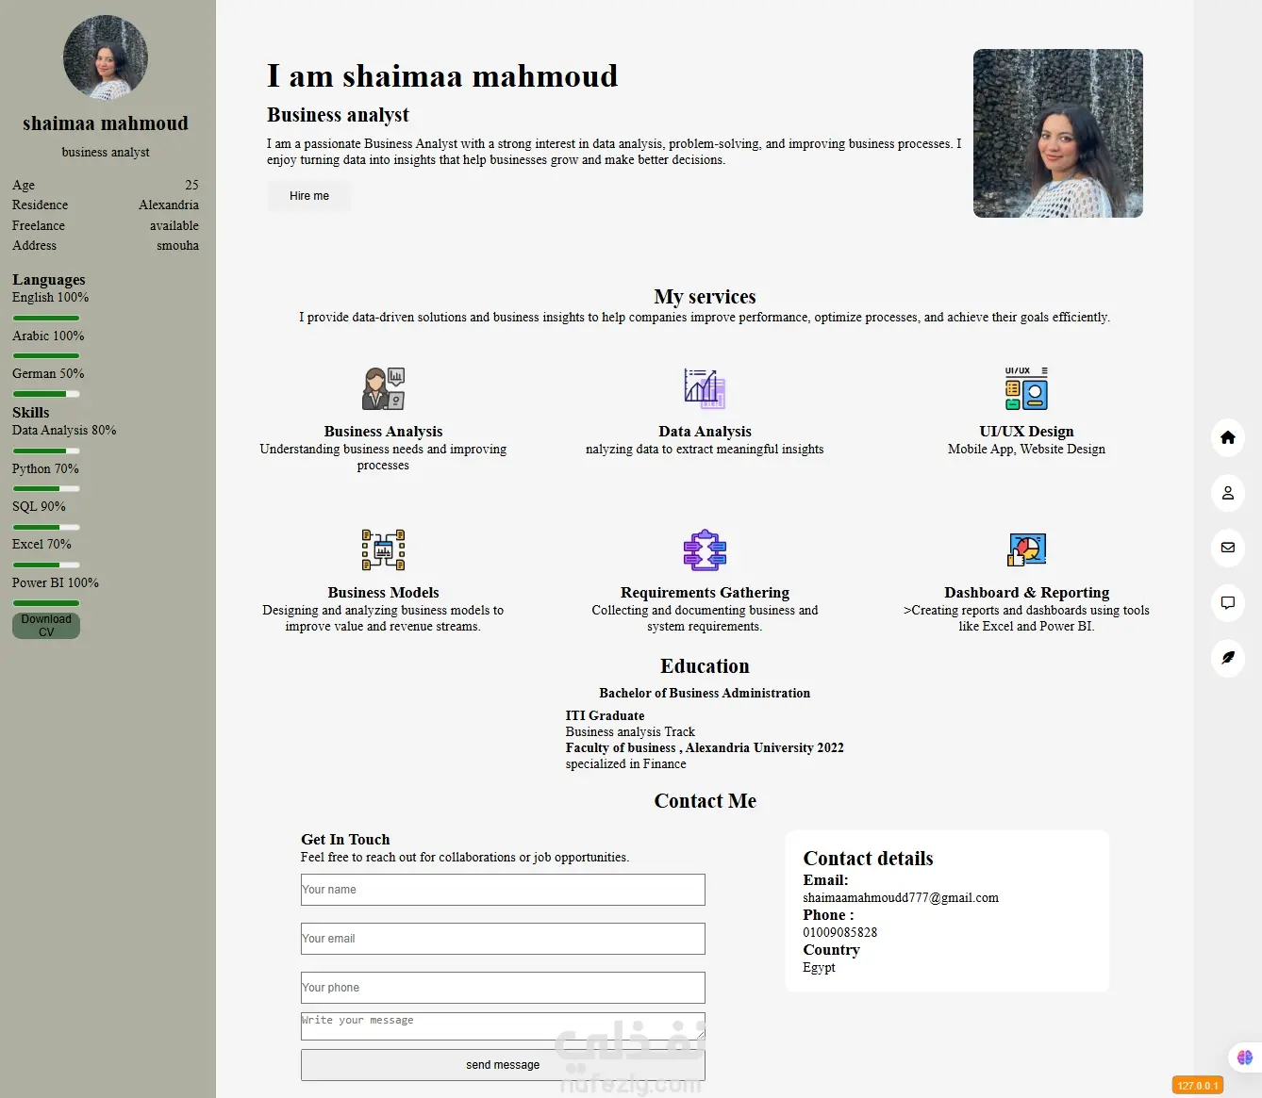Focus the Your name field

pyautogui.click(x=503, y=890)
